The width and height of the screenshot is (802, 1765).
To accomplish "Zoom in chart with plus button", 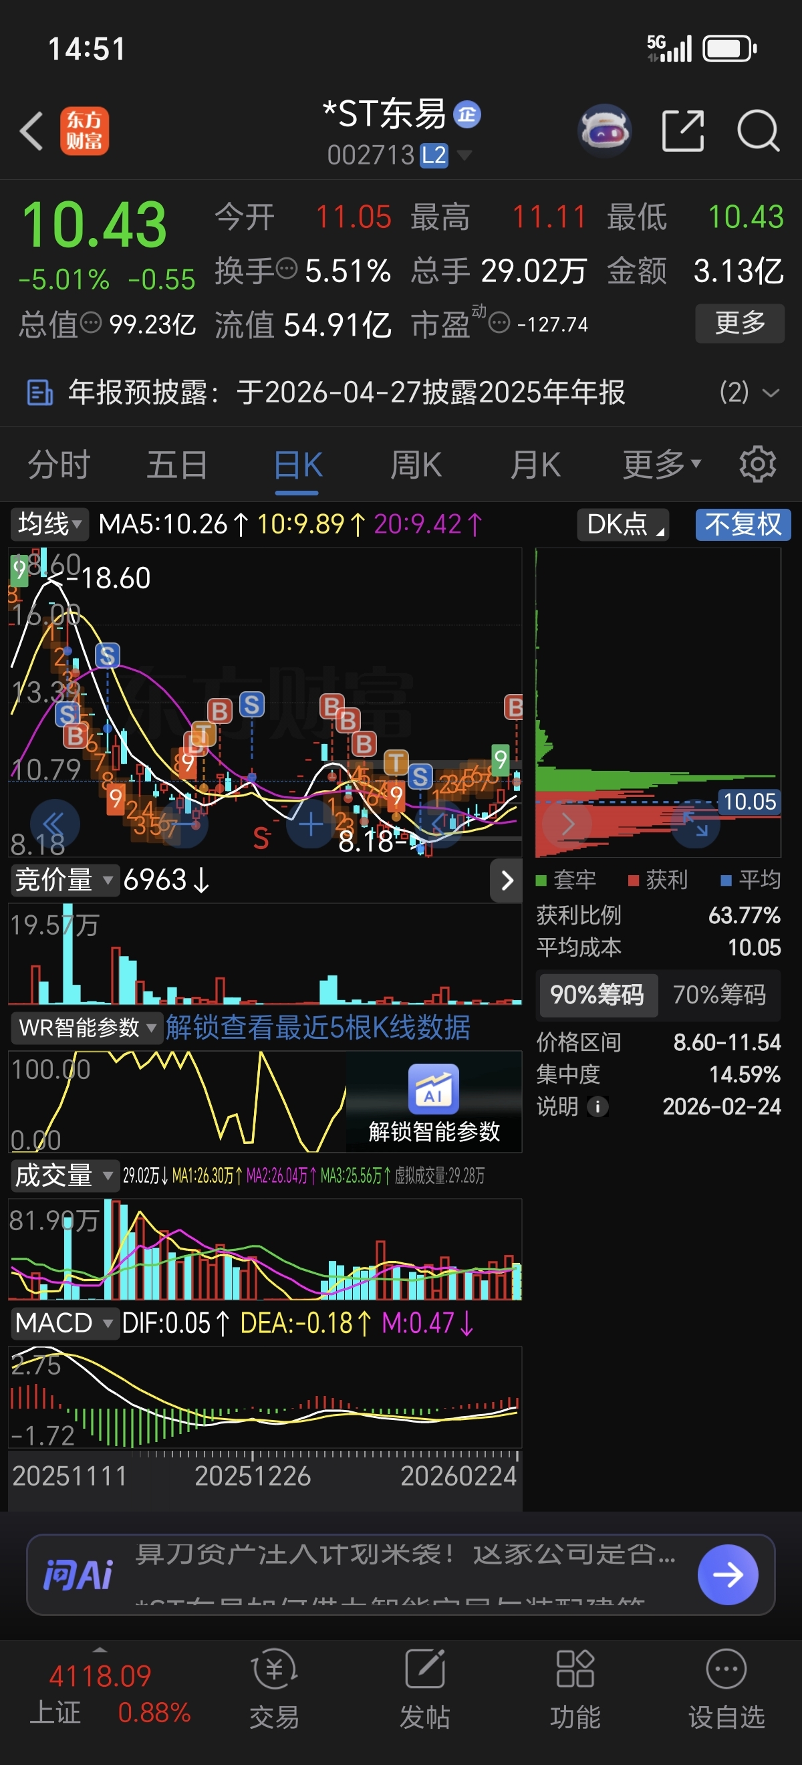I will [x=310, y=824].
